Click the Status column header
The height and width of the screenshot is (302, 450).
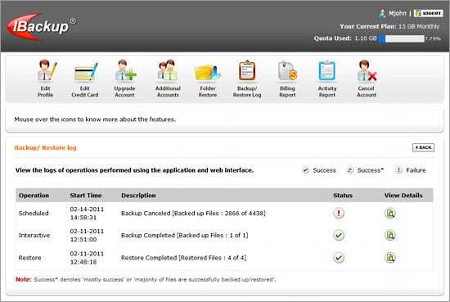pos(343,196)
